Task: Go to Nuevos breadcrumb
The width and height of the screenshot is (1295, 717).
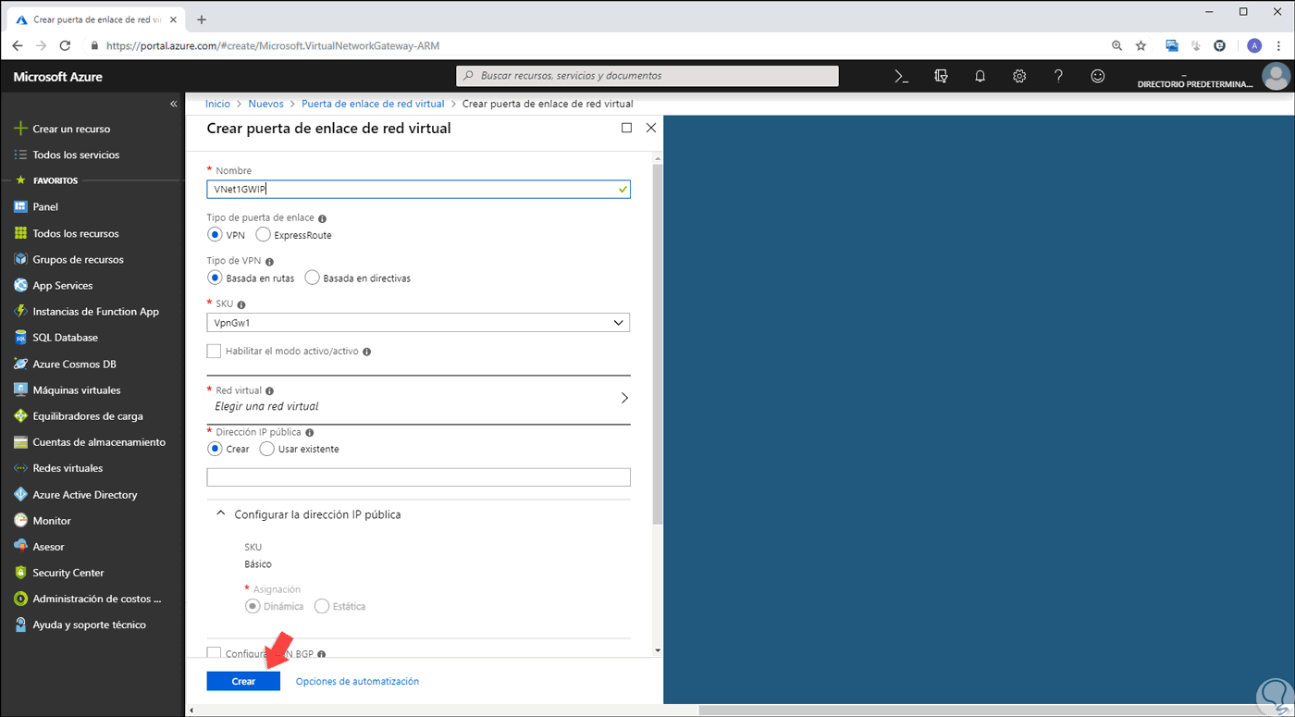Action: (266, 104)
